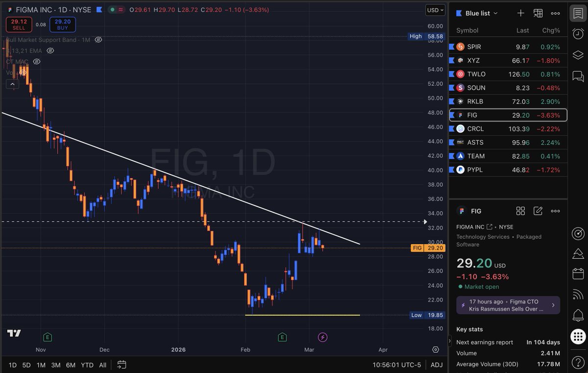This screenshot has height=373, width=588.
Task: Click the market status indicator pill in header
Action: coord(116,9)
